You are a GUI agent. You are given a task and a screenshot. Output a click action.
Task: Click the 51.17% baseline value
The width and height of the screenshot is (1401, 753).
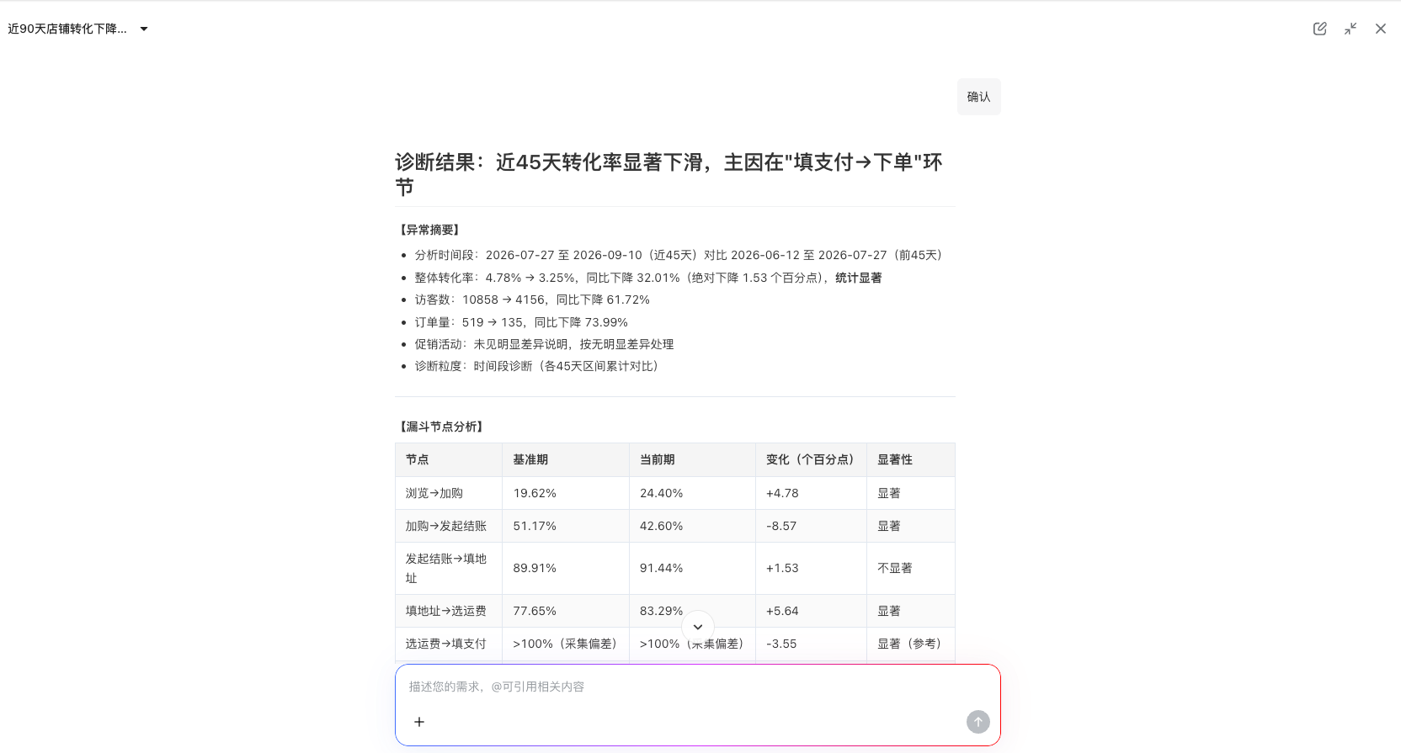pos(535,526)
